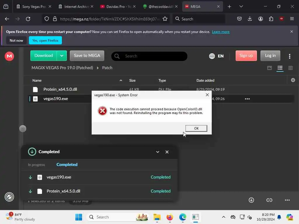299x224 pixels.
Task: Sort files by Type column
Action: [x=162, y=80]
